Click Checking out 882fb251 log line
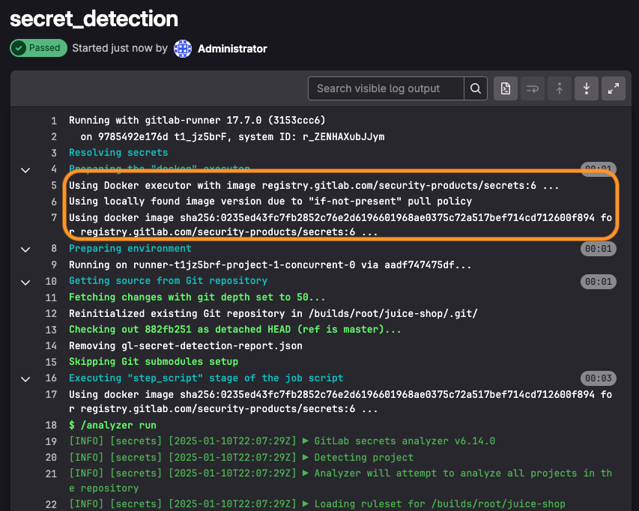639x511 pixels. click(x=234, y=329)
